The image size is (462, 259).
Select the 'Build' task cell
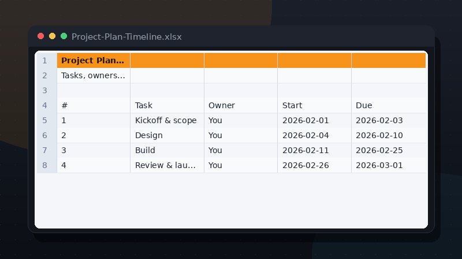pyautogui.click(x=167, y=150)
